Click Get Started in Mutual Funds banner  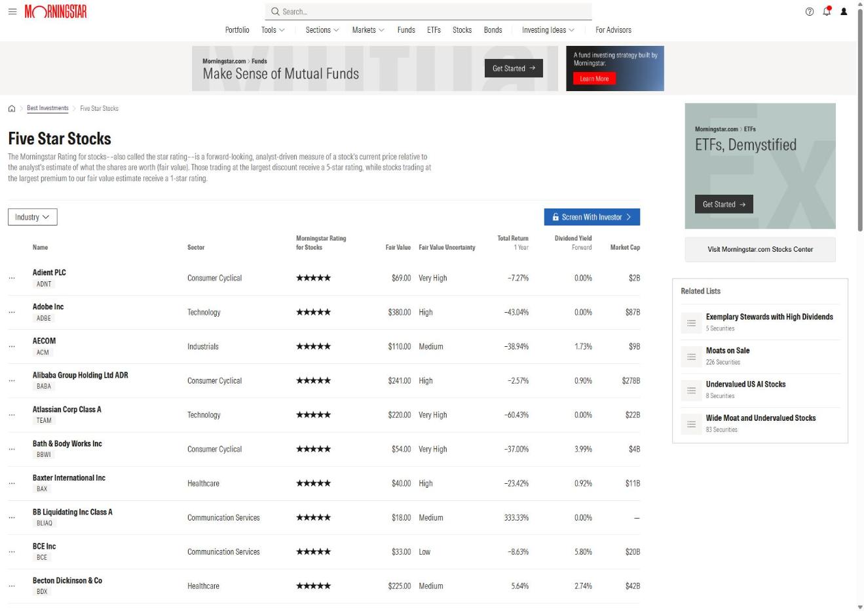514,68
